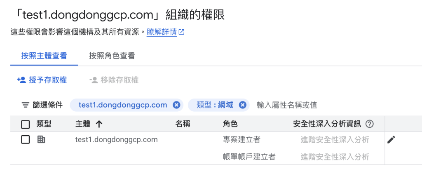Click the 授予存取權 button
This screenshot has width=422, height=174.
(x=42, y=80)
